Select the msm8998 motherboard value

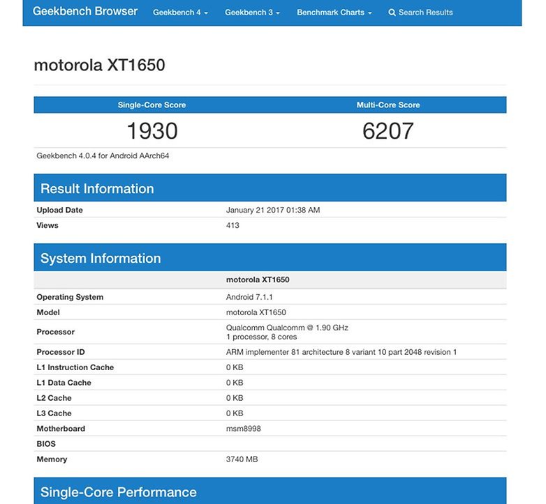(244, 429)
